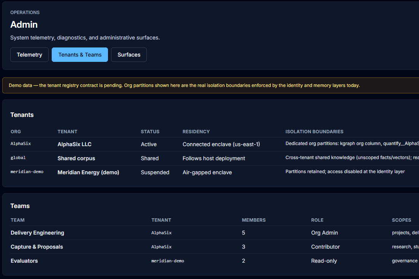
Task: Click the governance scope for Evaluators
Action: point(405,261)
